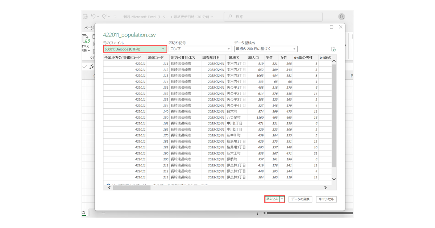Click the user account avatar icon
Viewport: 435px width, 228px height.
(341, 17)
